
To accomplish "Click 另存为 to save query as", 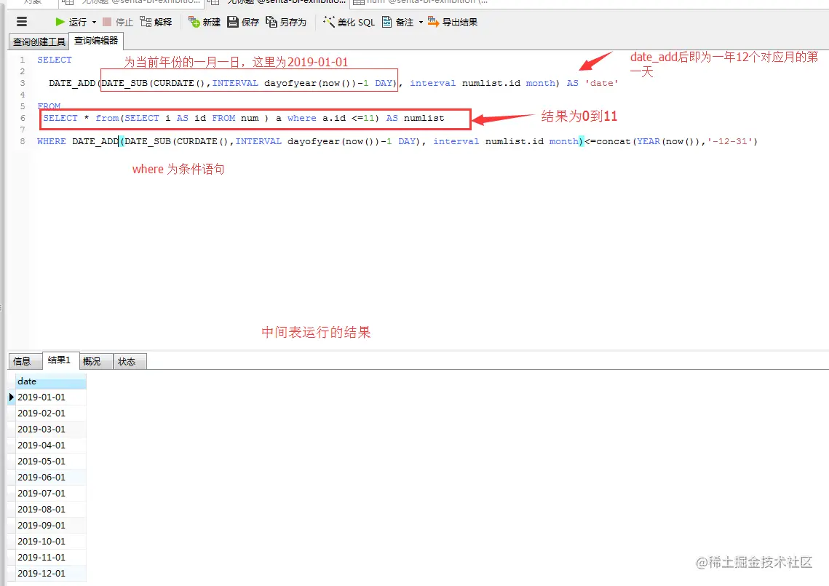I will [286, 22].
